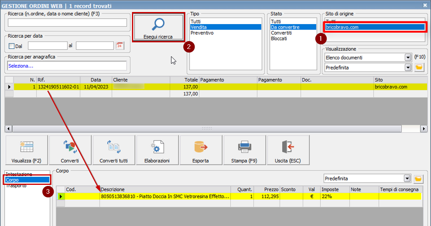Click the Prezzo column header
431x226 pixels.
[267, 189]
